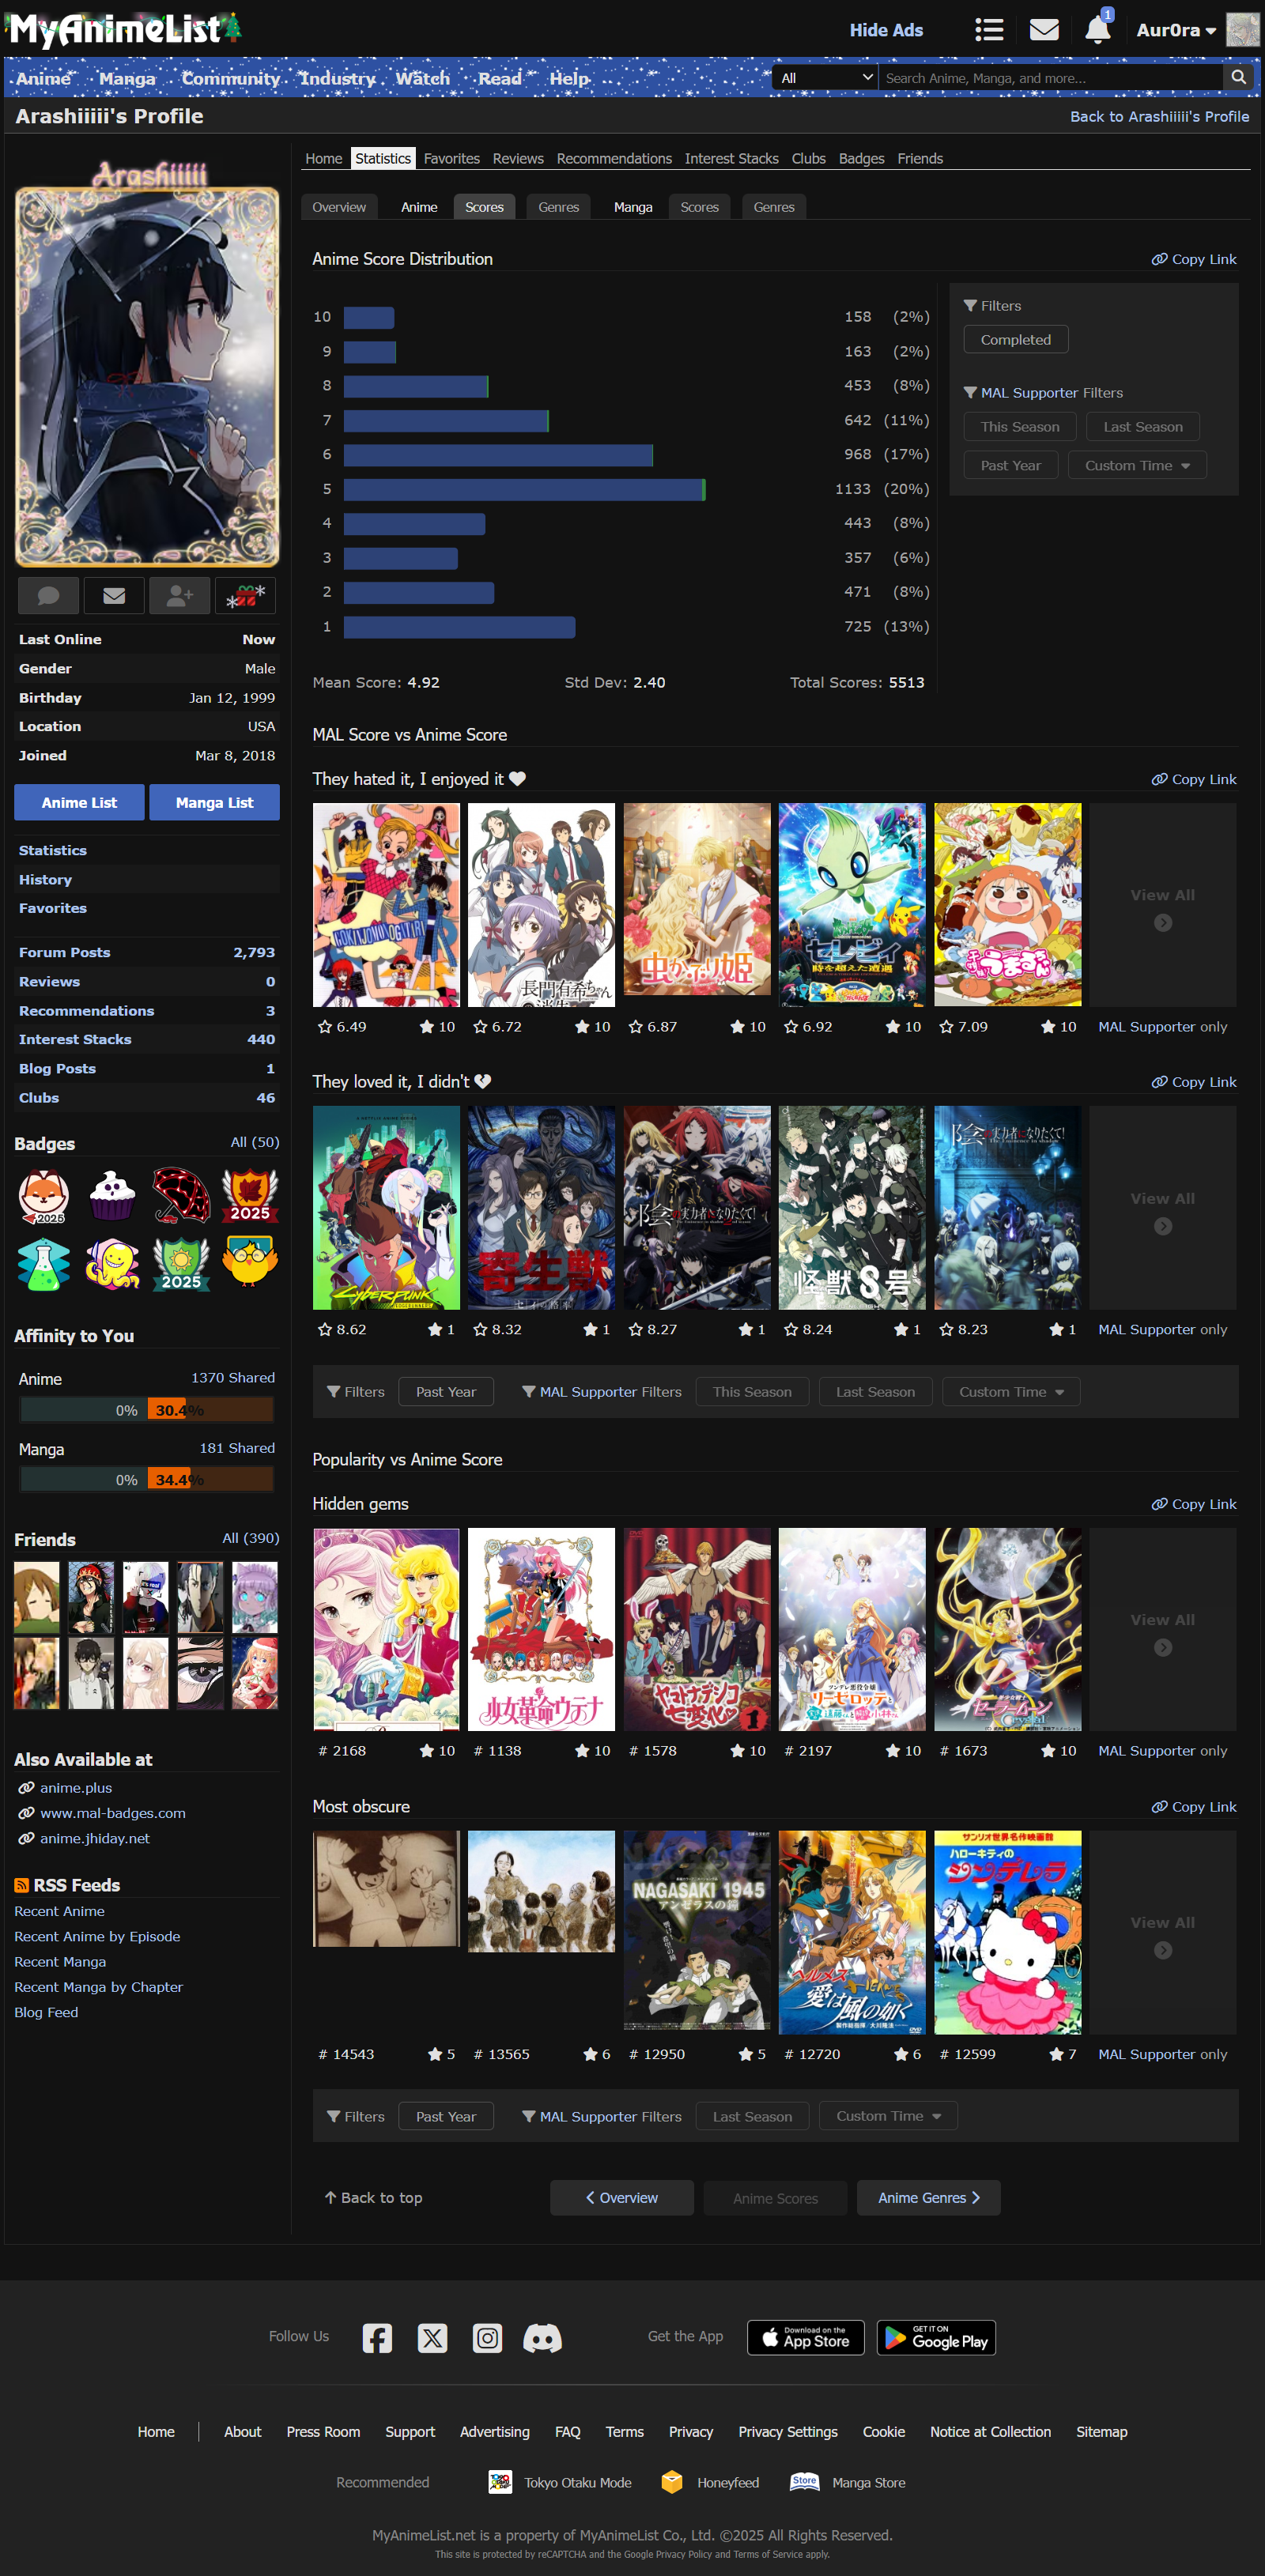
Task: Click the Google Play badge
Action: [936, 2337]
